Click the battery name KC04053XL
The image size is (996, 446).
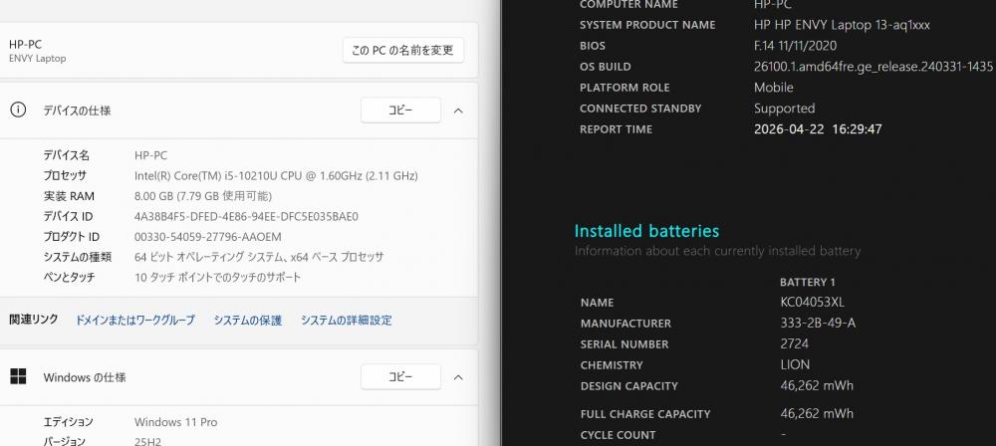pos(813,303)
